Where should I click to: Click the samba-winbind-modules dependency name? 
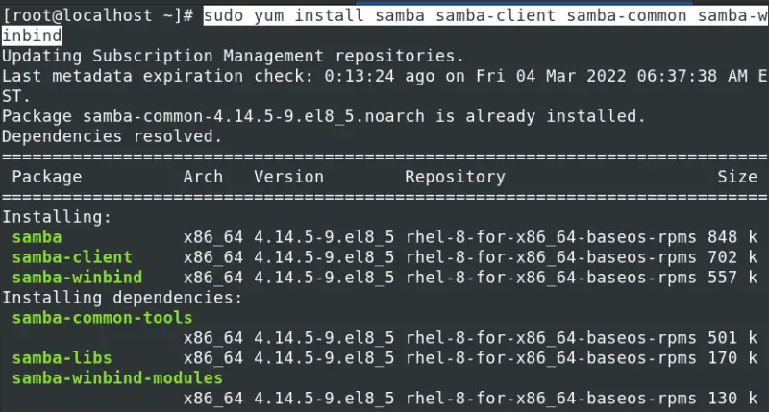(117, 377)
